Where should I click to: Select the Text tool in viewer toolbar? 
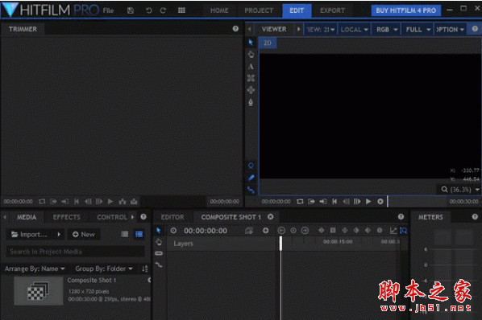click(251, 67)
